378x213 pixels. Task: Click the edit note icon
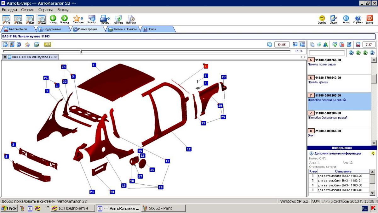pyautogui.click(x=349, y=44)
